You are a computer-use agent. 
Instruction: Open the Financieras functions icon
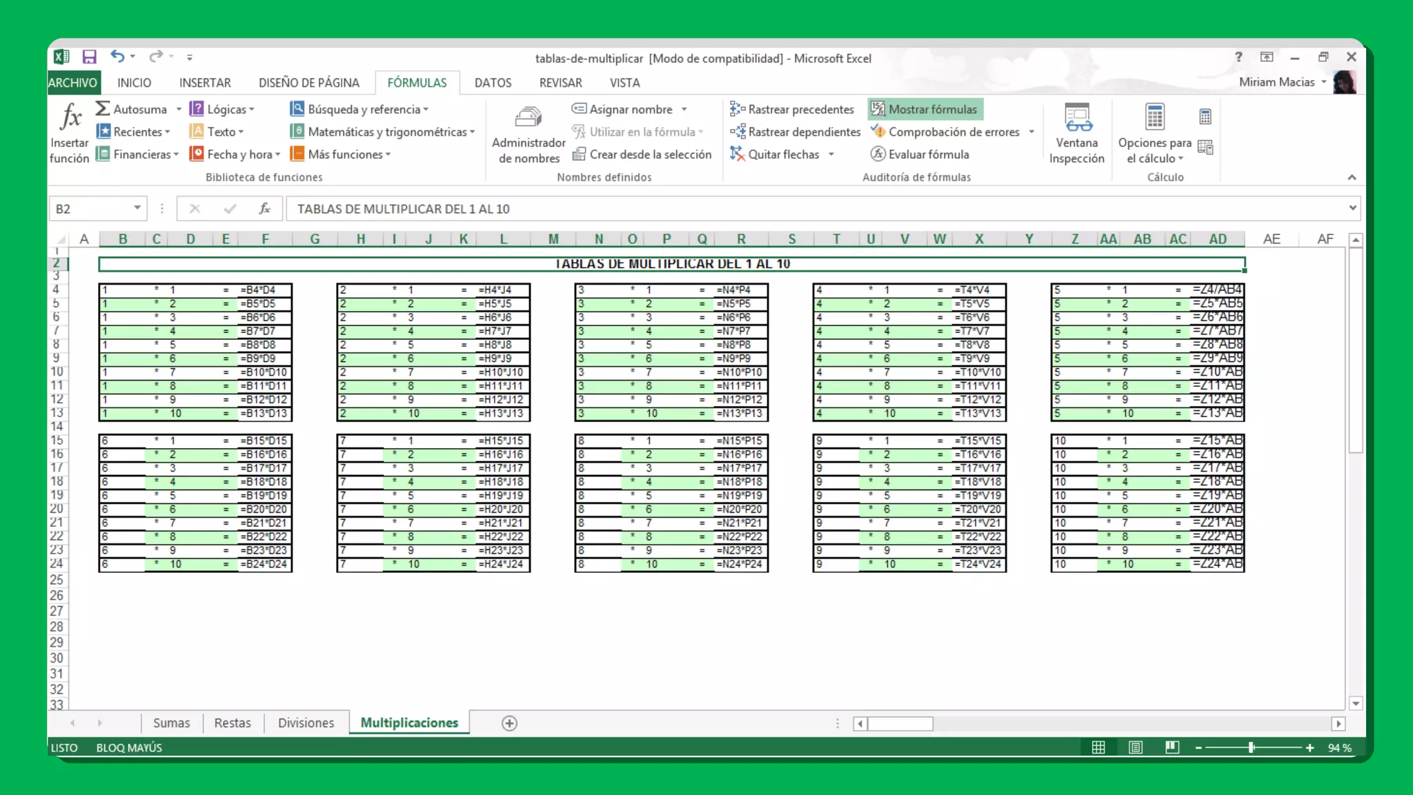click(x=103, y=154)
